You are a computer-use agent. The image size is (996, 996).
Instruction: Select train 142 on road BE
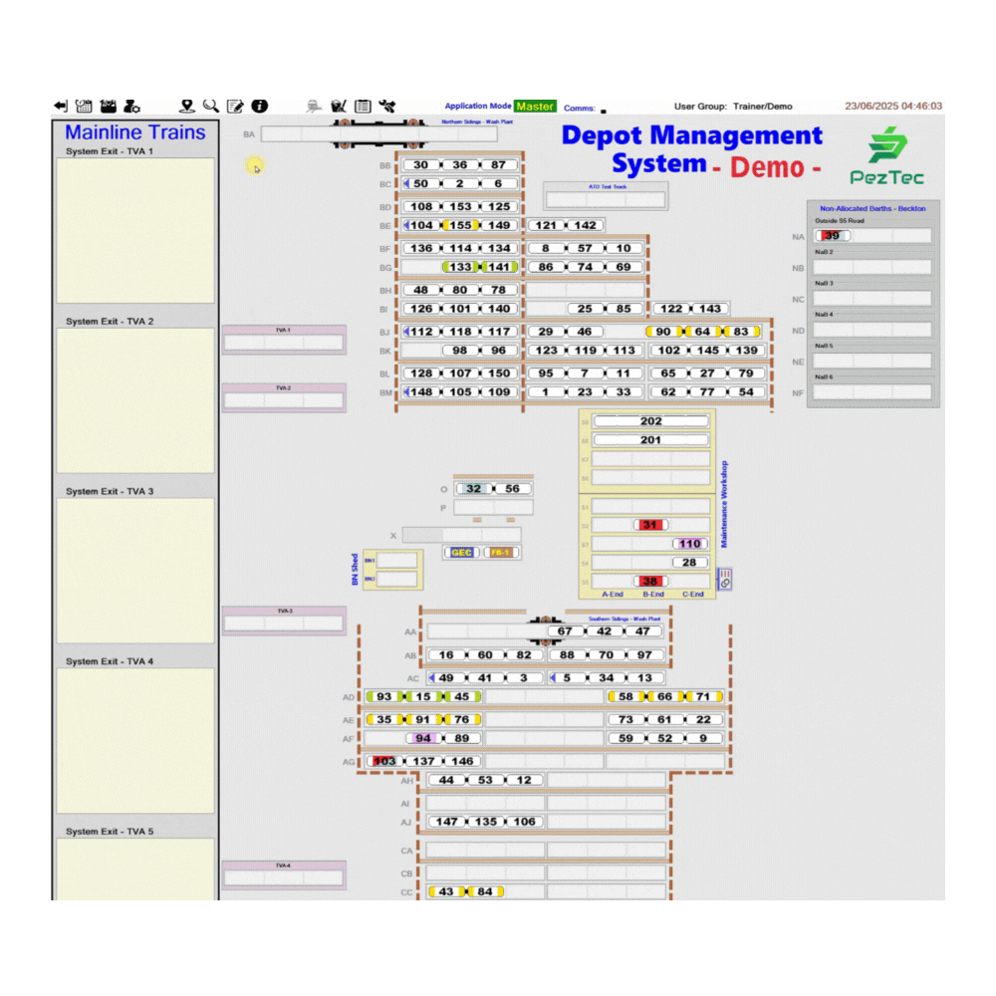tap(585, 225)
